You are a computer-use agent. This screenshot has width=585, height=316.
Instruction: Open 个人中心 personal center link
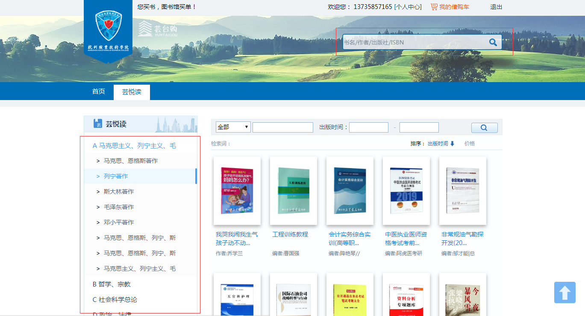click(407, 7)
